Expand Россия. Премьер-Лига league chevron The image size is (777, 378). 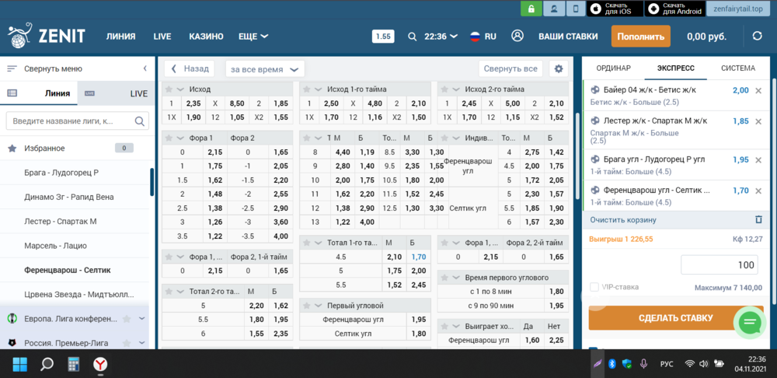click(x=141, y=343)
